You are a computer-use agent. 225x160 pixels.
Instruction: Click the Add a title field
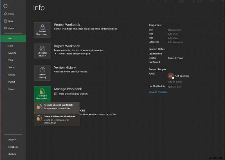point(173,34)
